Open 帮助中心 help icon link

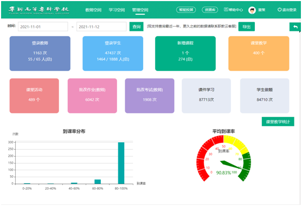click(x=226, y=9)
